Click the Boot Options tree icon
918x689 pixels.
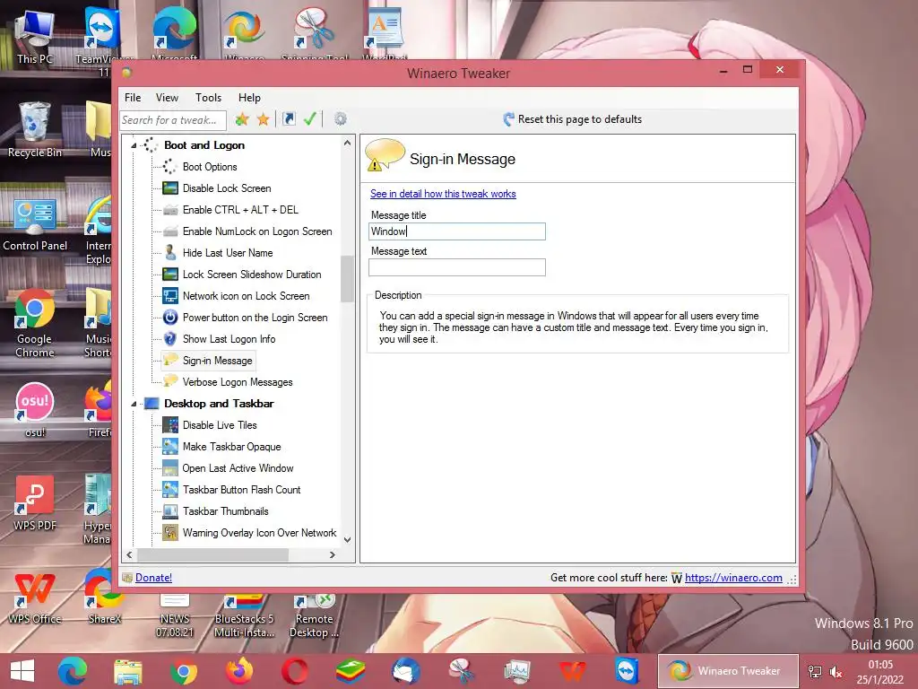[169, 167]
